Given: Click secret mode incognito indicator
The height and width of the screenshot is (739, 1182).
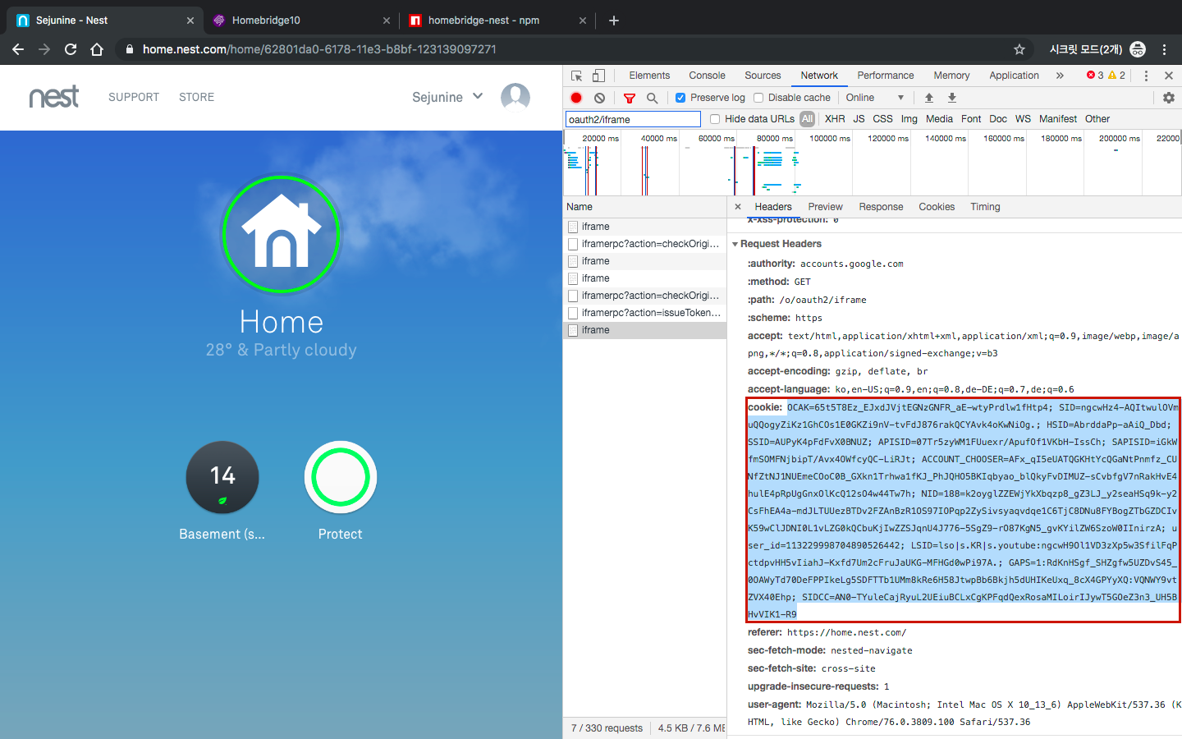Looking at the screenshot, I should click(x=1097, y=49).
